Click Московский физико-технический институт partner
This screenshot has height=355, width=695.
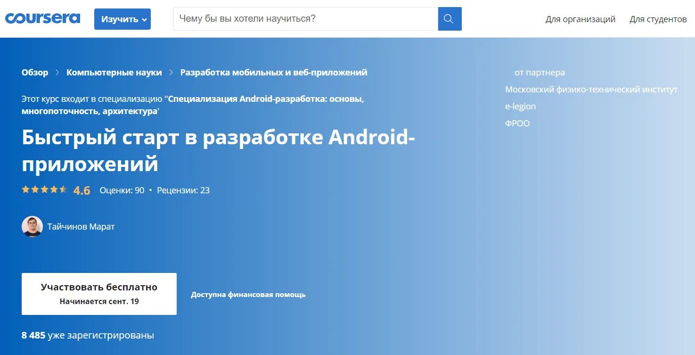(x=591, y=90)
